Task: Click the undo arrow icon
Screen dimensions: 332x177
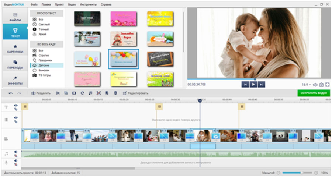Action: pos(11,93)
